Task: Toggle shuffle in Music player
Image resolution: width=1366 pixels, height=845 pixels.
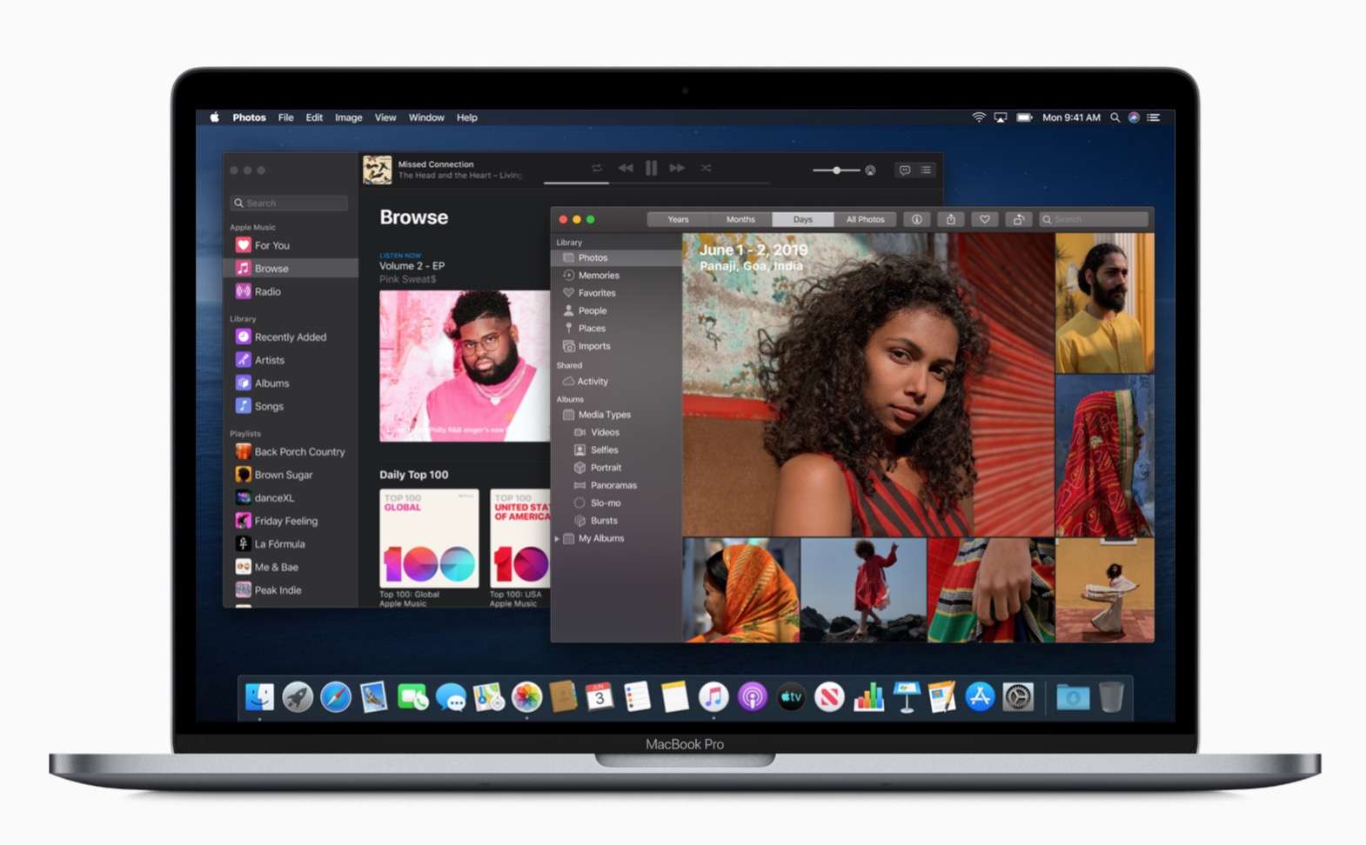Action: [706, 168]
